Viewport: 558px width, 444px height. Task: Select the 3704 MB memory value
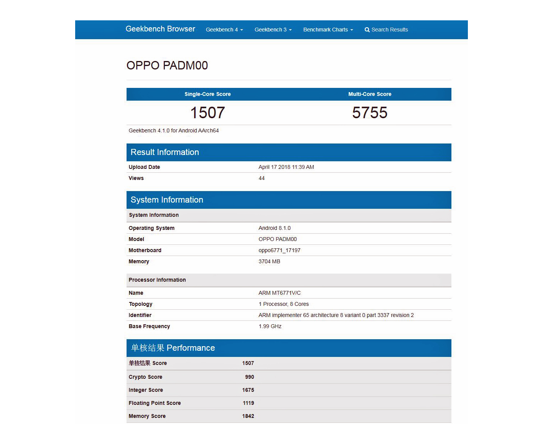[x=269, y=262]
